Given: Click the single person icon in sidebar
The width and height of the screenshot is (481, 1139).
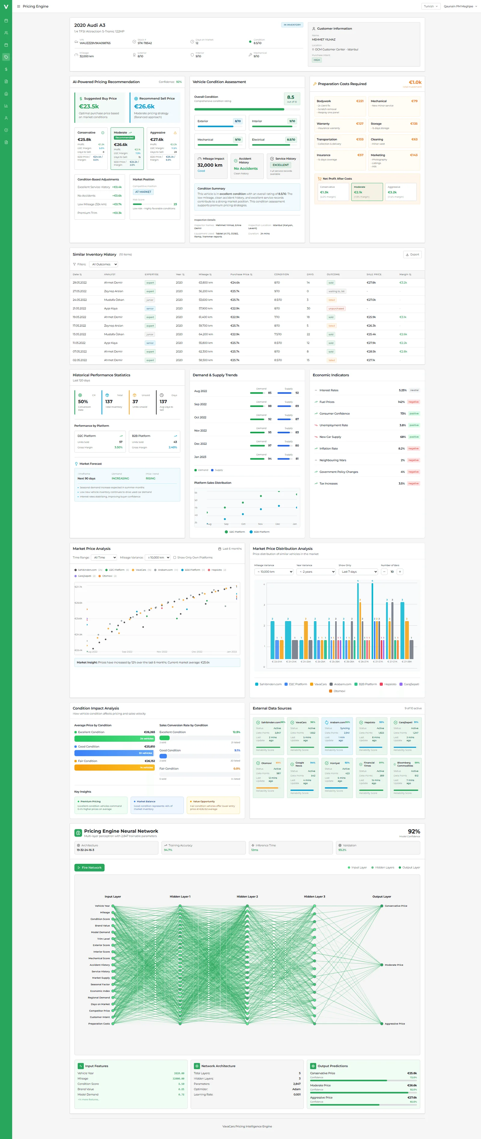Looking at the screenshot, I should [x=6, y=118].
